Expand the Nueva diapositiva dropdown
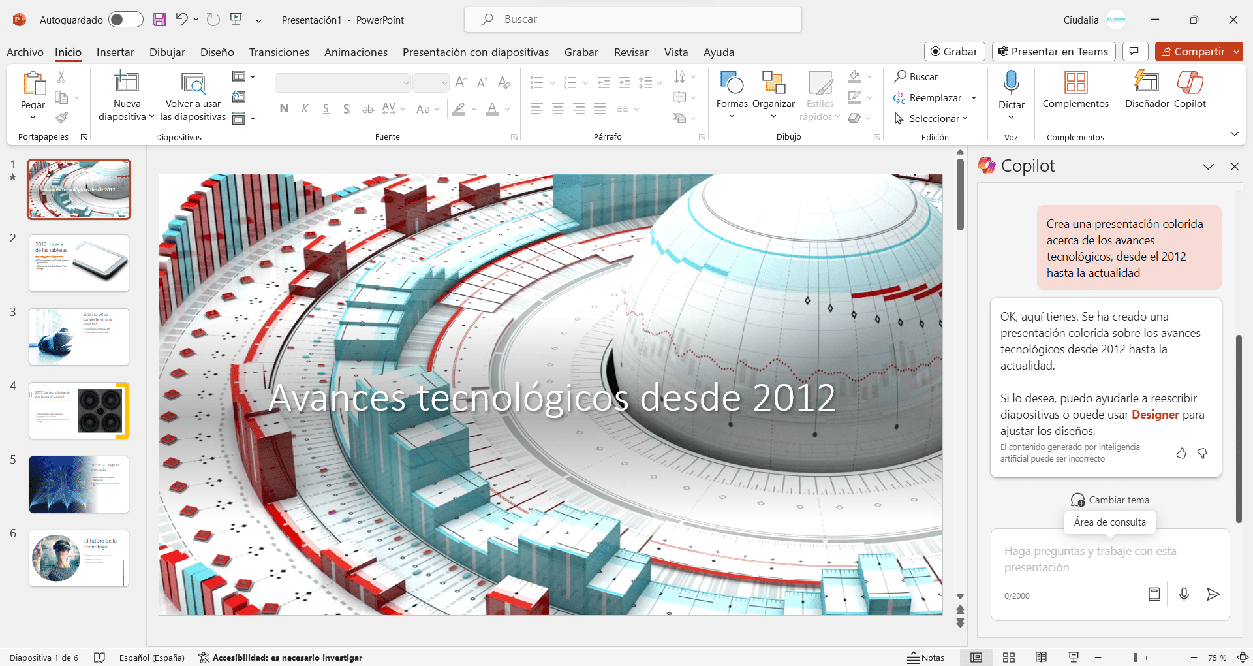1253x666 pixels. click(x=127, y=117)
